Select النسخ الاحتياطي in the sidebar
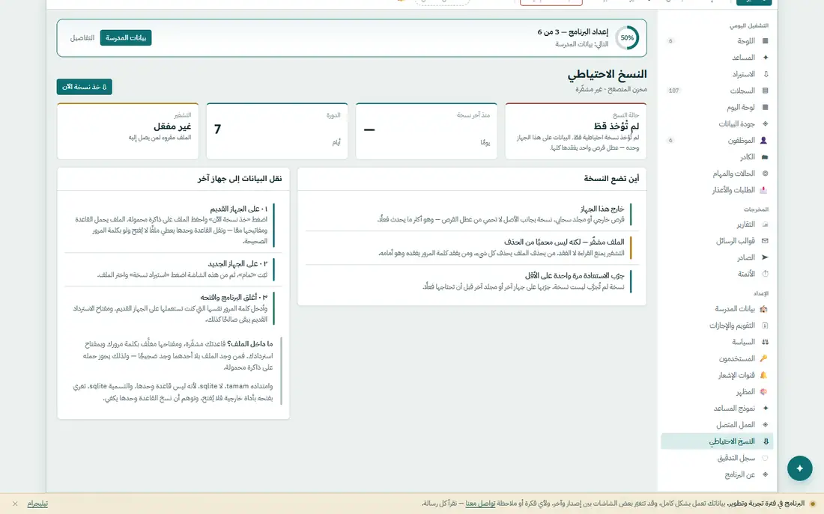The height and width of the screenshot is (514, 824). [x=716, y=441]
